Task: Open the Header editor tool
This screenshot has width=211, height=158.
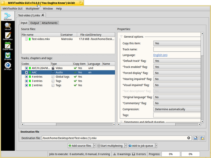Action: pos(8,36)
